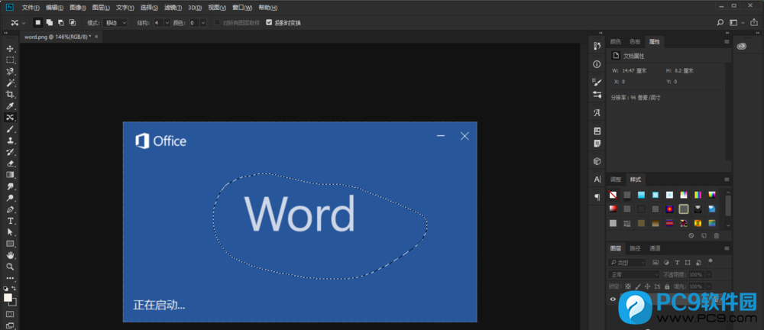Open the 3D panel cube icon
This screenshot has width=764, height=330.
point(597,161)
